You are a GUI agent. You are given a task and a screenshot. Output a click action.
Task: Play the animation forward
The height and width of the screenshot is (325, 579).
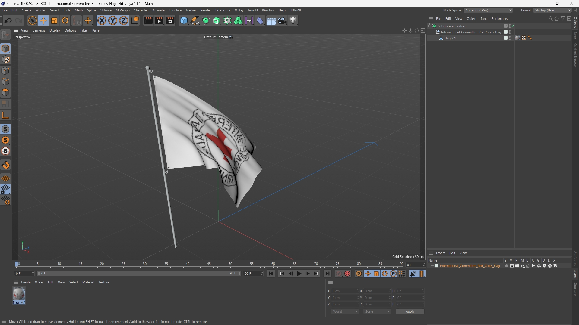[x=299, y=274]
